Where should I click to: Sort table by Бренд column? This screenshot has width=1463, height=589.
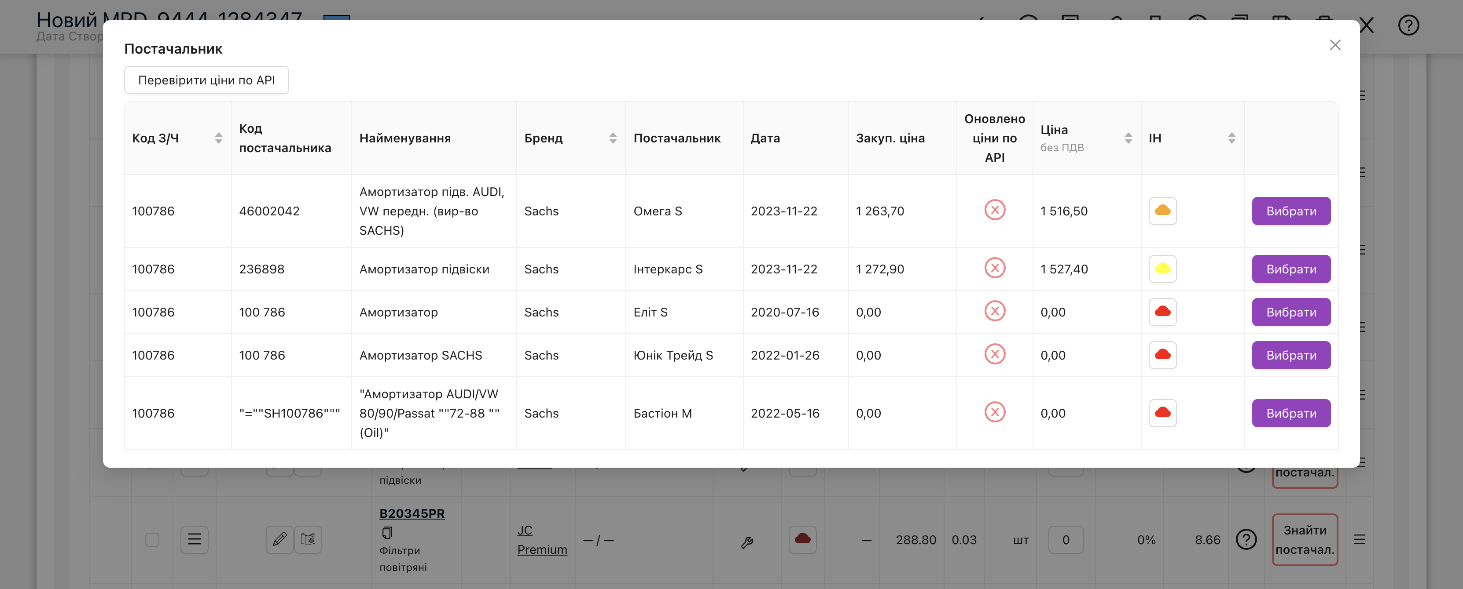(x=613, y=138)
